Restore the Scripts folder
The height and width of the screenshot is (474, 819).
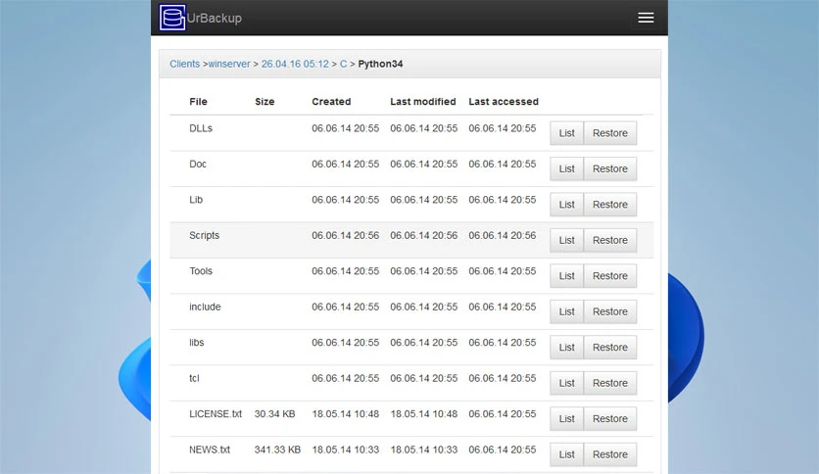pyautogui.click(x=610, y=240)
